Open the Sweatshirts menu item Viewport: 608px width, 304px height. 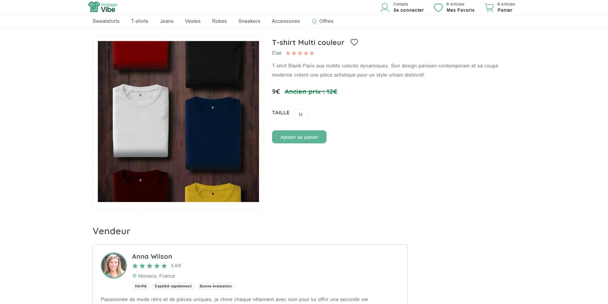[106, 21]
